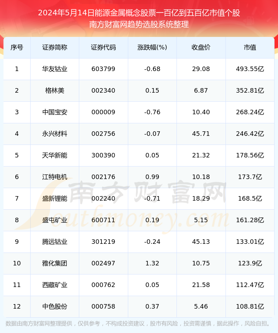Screen dimensions: 278x333
Task: Click market value 352.81亿
Action: point(250,91)
